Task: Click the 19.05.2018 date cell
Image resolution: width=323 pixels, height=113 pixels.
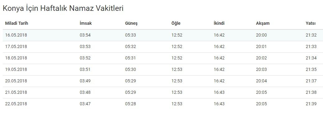Action: [16, 70]
